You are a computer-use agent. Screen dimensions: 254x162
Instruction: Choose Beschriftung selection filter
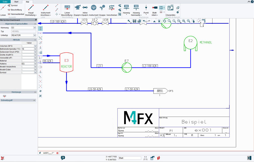15,10
